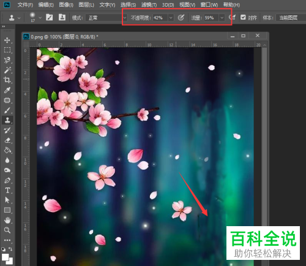Click the 59% flow value field

pos(211,18)
